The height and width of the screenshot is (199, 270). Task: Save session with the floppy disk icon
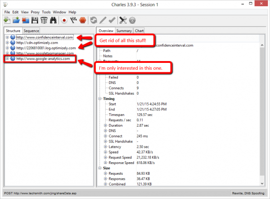(35, 20)
